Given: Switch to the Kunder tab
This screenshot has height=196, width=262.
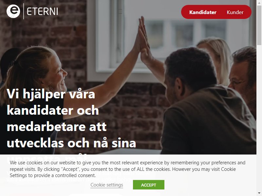Looking at the screenshot, I should click(x=235, y=12).
